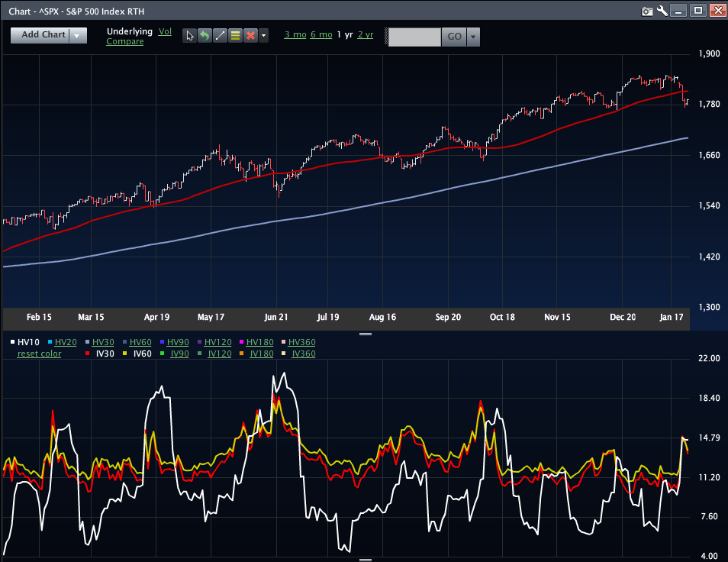
Task: Click the yellow horizontal lines tool
Action: (234, 35)
